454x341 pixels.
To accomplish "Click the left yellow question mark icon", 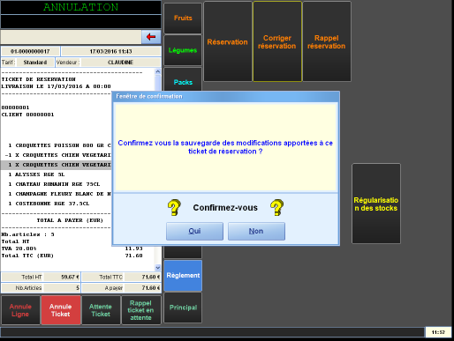I will click(174, 207).
